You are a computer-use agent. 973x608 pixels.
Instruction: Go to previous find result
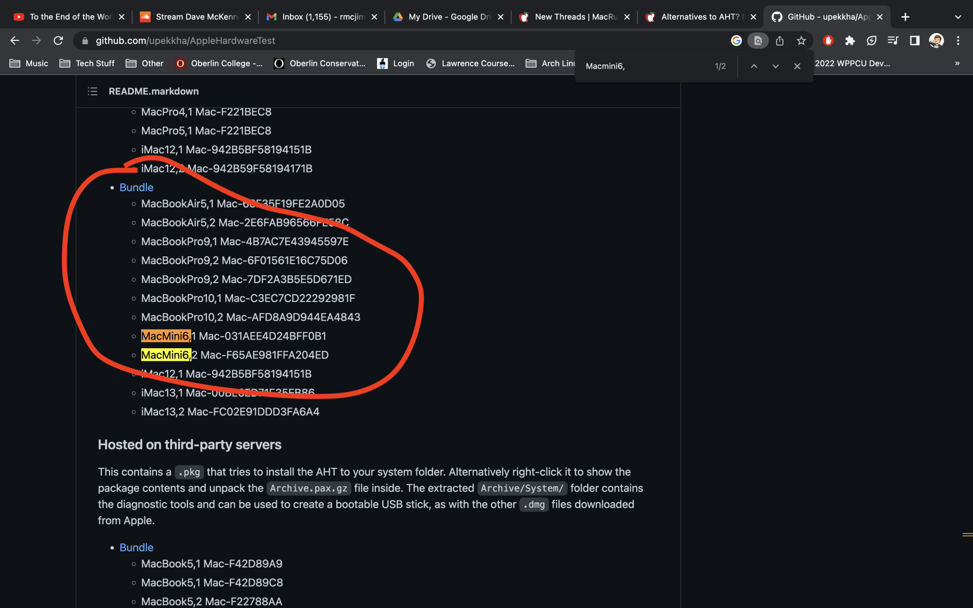[x=754, y=66]
